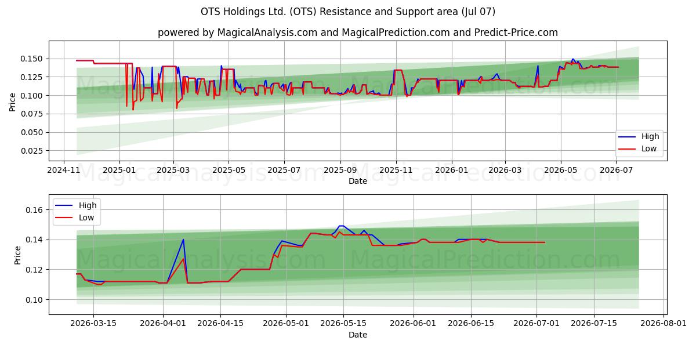Click the '2025-03' x-axis tick label
Image resolution: width=696 pixels, height=348 pixels.
click(x=173, y=170)
